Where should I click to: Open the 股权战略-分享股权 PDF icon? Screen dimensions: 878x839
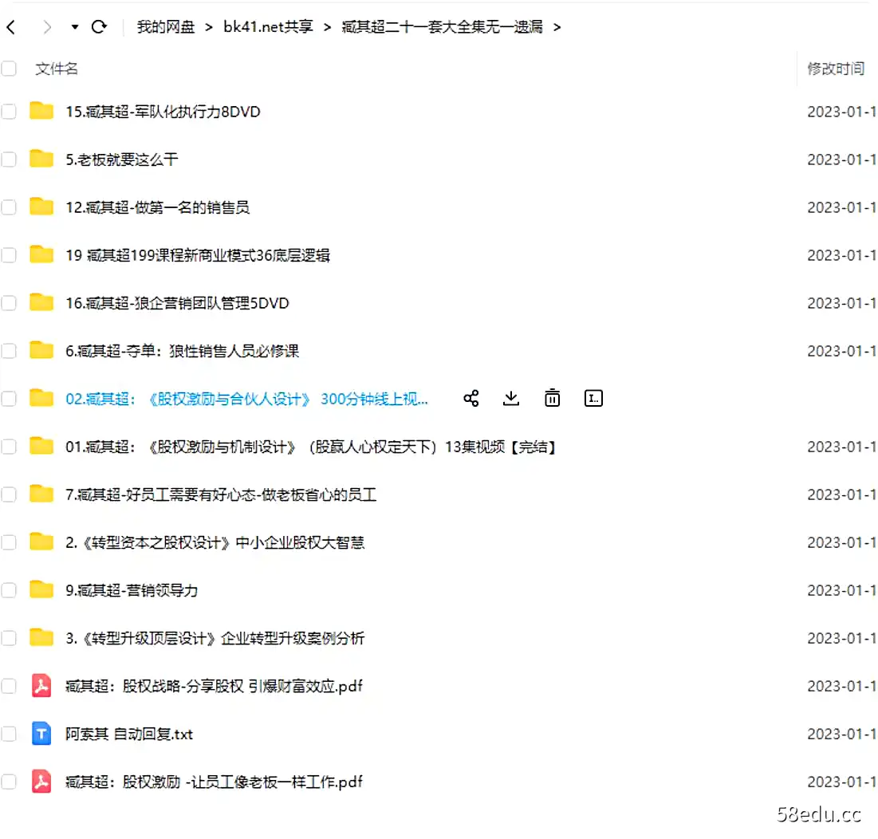coord(42,686)
